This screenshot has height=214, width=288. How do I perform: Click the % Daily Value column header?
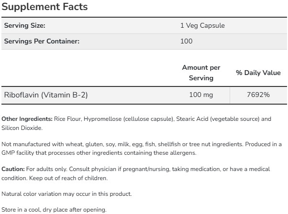pyautogui.click(x=258, y=73)
